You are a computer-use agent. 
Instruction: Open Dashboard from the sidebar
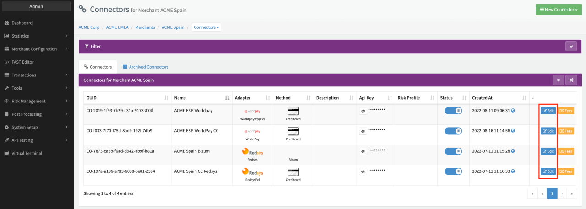pyautogui.click(x=22, y=23)
